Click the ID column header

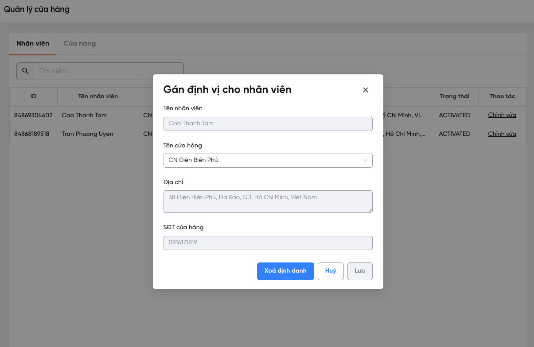coord(33,96)
